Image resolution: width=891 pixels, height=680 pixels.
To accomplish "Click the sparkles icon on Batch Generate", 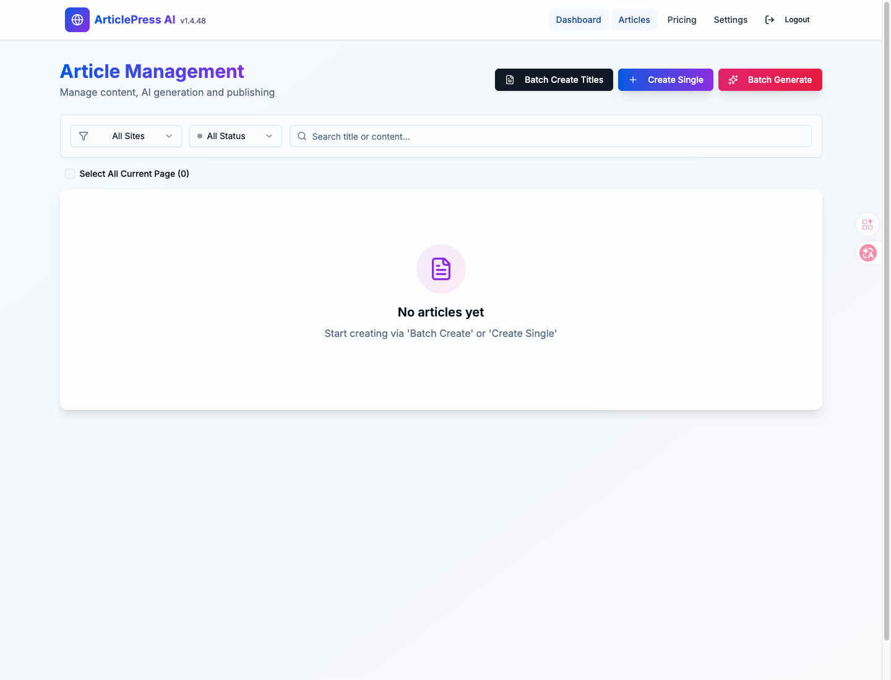I will pyautogui.click(x=733, y=80).
